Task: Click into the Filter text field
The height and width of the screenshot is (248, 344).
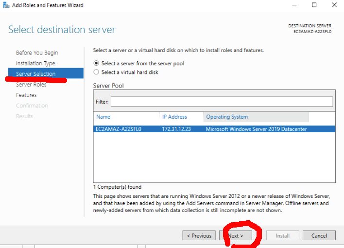Action: pyautogui.click(x=222, y=102)
